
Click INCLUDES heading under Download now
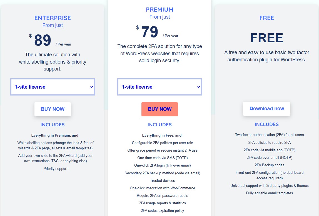coord(266,124)
